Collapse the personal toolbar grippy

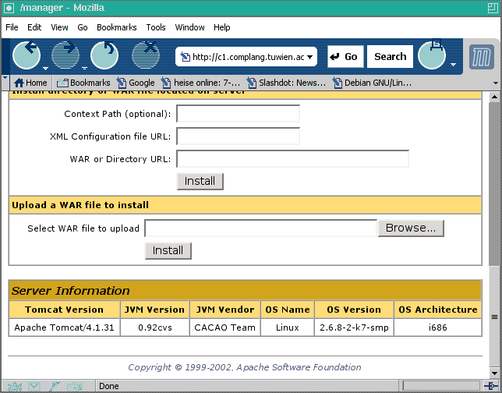click(x=5, y=83)
